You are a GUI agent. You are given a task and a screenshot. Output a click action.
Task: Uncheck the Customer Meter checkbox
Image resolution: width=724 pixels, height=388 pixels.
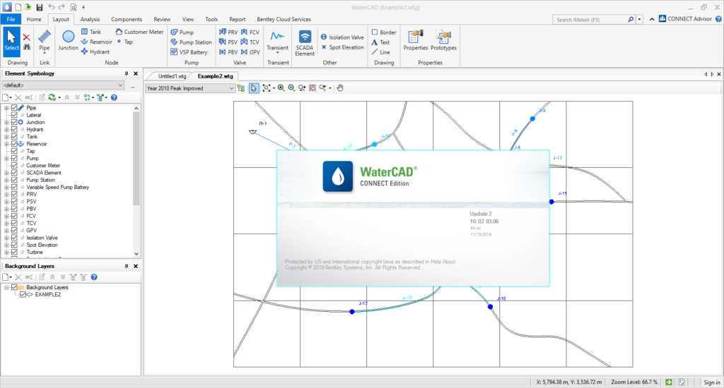(14, 166)
